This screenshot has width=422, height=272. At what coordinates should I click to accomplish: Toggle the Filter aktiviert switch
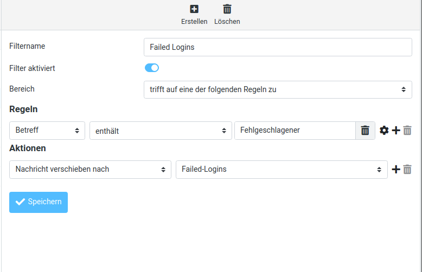point(152,68)
